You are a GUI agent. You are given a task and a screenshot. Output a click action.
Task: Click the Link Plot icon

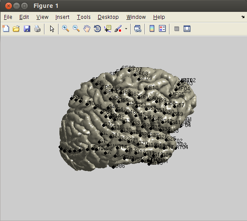click(138, 29)
